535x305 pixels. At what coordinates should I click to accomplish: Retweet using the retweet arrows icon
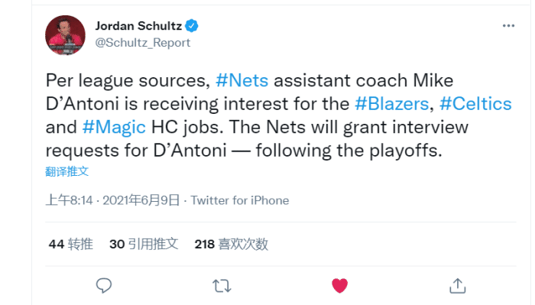point(222,286)
